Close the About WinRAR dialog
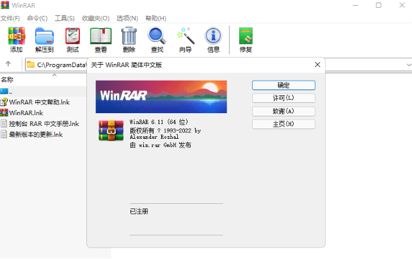Screen dimensions: 412x259 (317, 65)
